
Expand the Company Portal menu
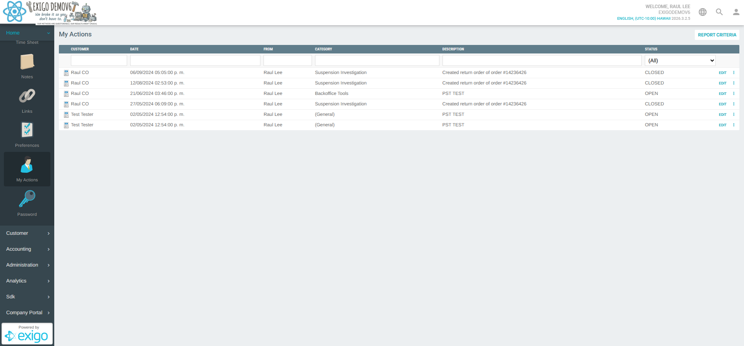pos(27,313)
